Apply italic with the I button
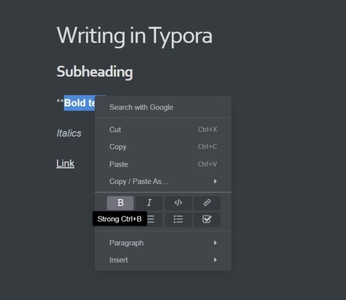 (x=149, y=203)
